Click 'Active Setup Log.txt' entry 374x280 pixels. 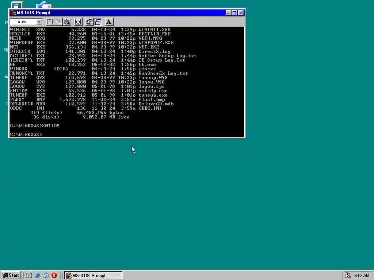point(168,56)
